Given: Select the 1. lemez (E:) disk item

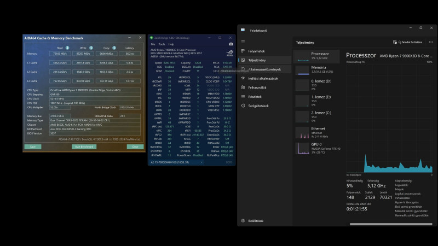Looking at the screenshot, I should click(317, 101).
